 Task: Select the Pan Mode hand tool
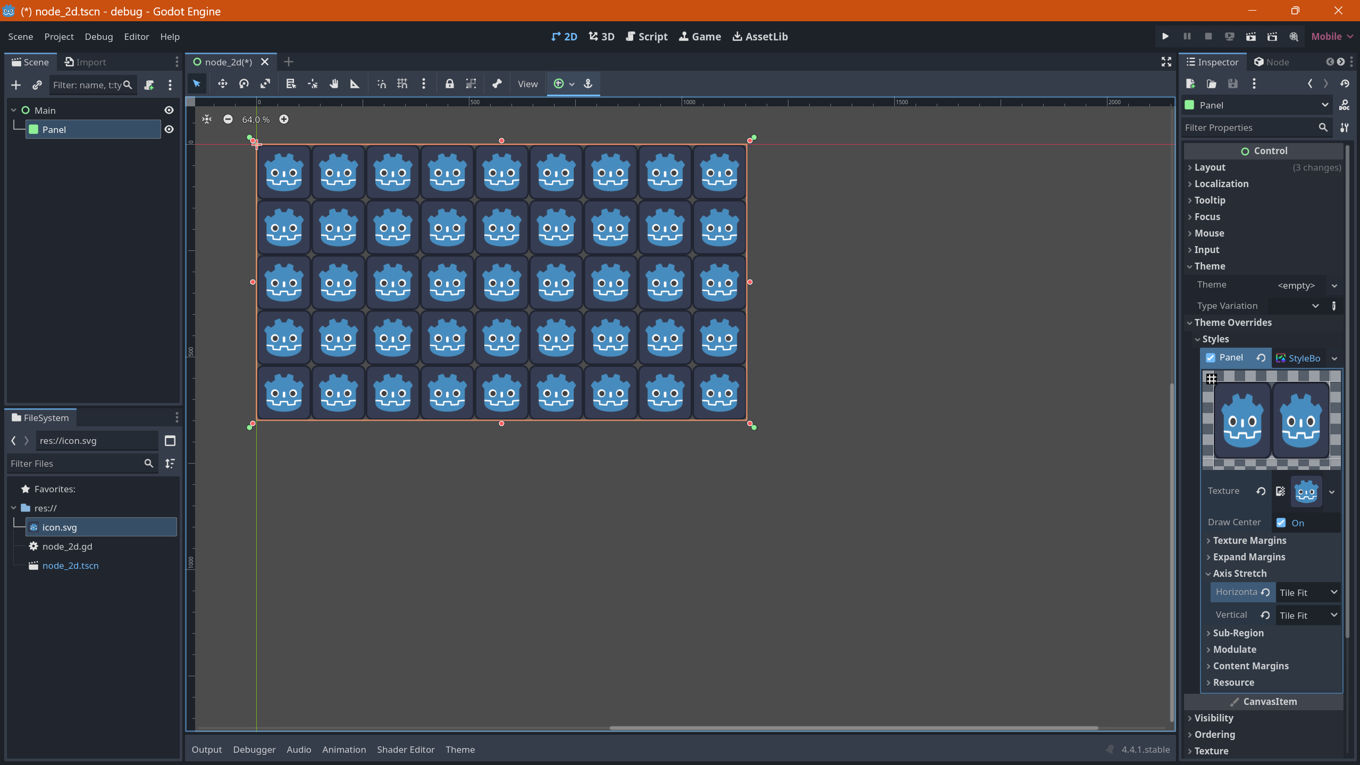click(334, 84)
